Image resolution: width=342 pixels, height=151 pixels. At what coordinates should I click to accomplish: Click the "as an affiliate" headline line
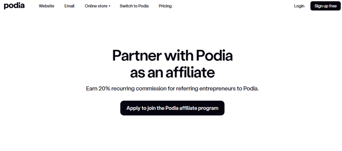(x=172, y=72)
